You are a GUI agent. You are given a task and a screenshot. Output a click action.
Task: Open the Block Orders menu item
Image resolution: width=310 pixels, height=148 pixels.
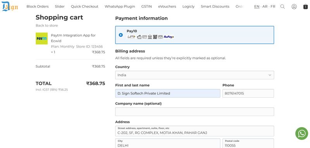click(x=38, y=7)
